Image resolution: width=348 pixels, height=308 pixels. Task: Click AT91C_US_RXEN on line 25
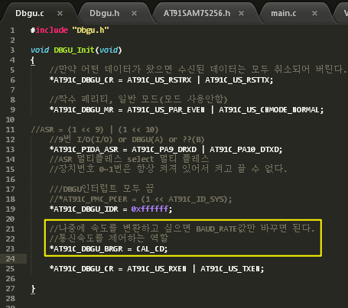[x=157, y=268]
